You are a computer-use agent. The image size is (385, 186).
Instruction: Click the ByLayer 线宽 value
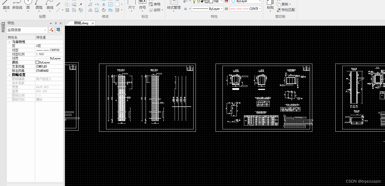[49, 58]
